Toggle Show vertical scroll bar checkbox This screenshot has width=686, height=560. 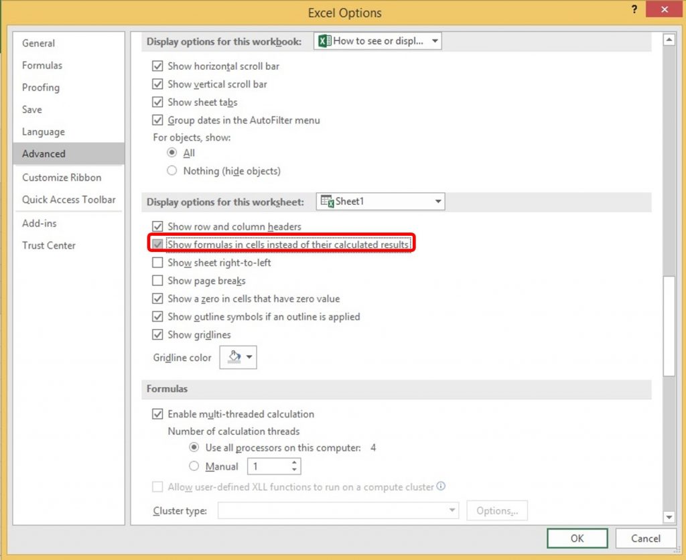coord(157,84)
